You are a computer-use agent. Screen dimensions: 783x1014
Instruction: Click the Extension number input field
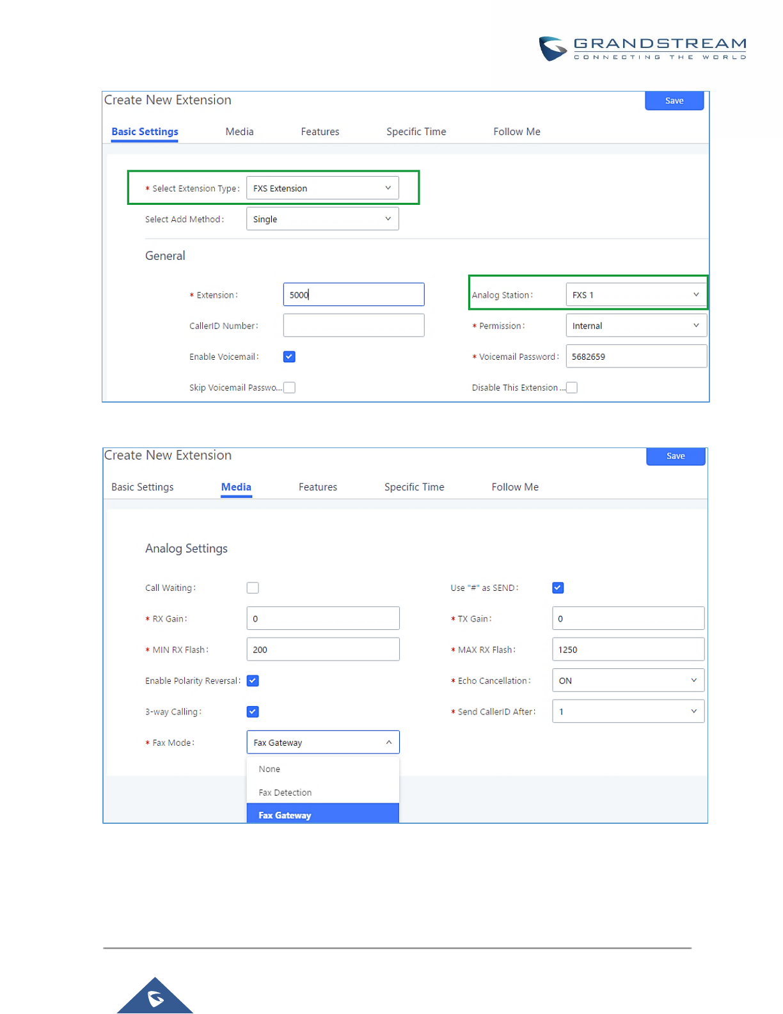[x=353, y=295]
